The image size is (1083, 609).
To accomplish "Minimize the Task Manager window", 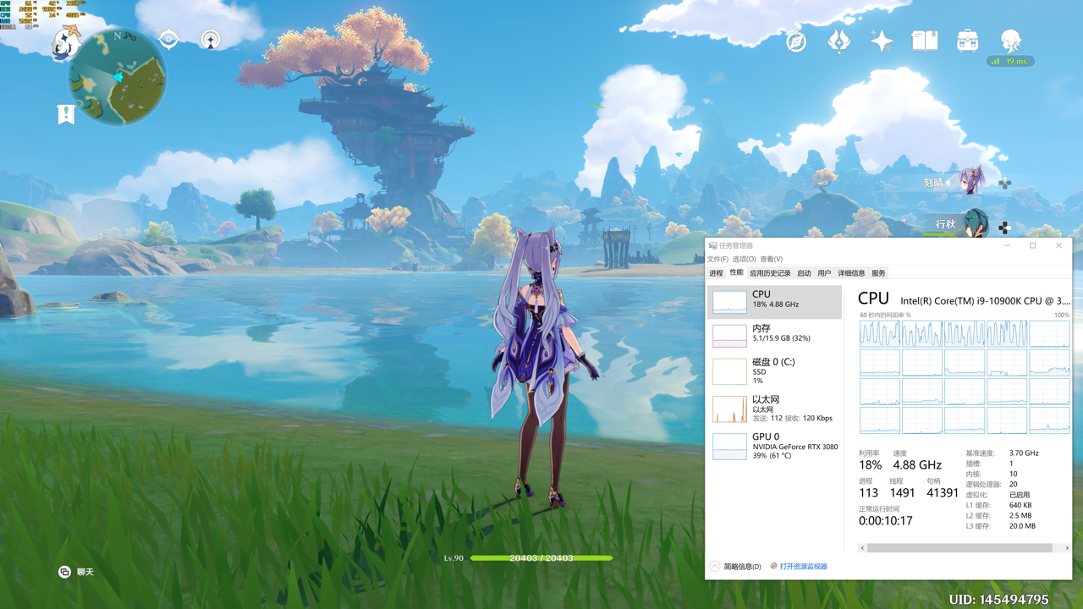I will point(1007,246).
